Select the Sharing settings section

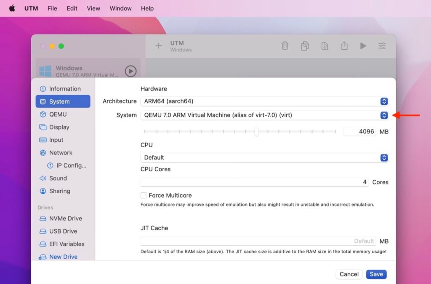[59, 191]
